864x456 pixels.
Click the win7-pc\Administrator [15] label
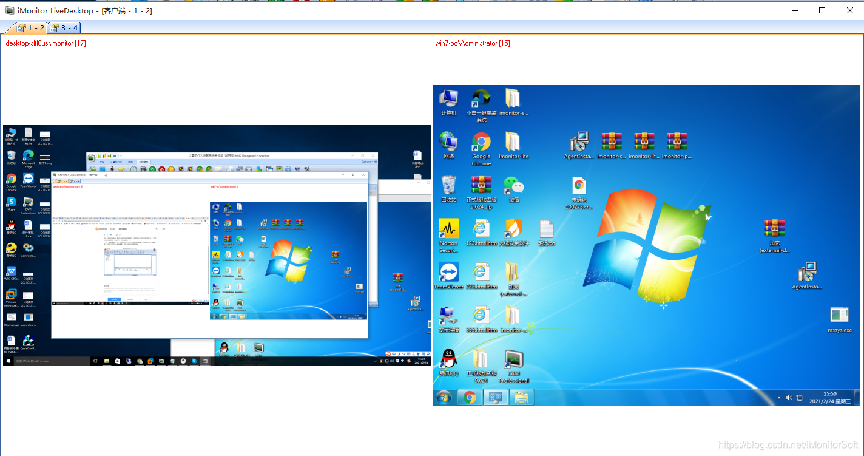pyautogui.click(x=473, y=43)
